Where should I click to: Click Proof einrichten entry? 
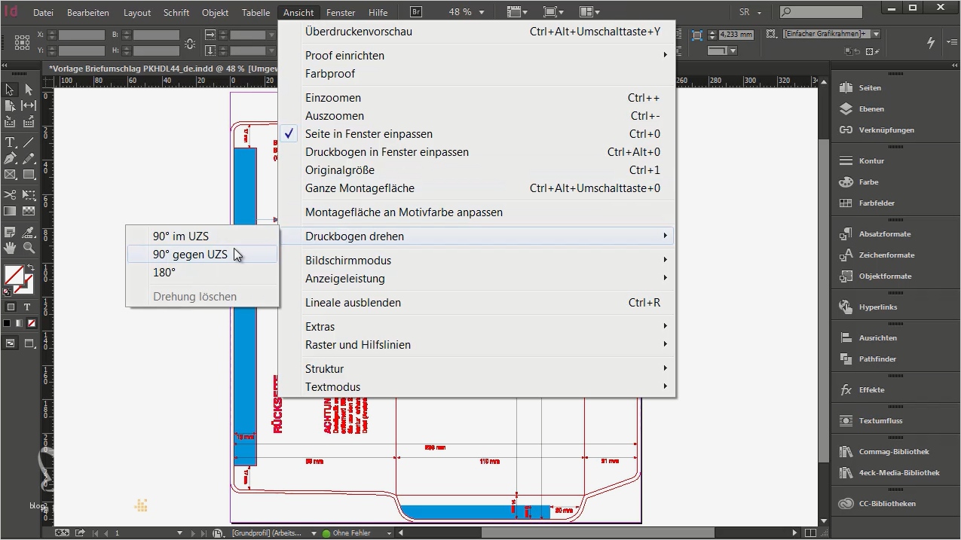[x=344, y=55]
